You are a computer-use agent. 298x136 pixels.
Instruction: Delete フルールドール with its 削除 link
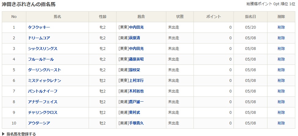click(x=281, y=59)
